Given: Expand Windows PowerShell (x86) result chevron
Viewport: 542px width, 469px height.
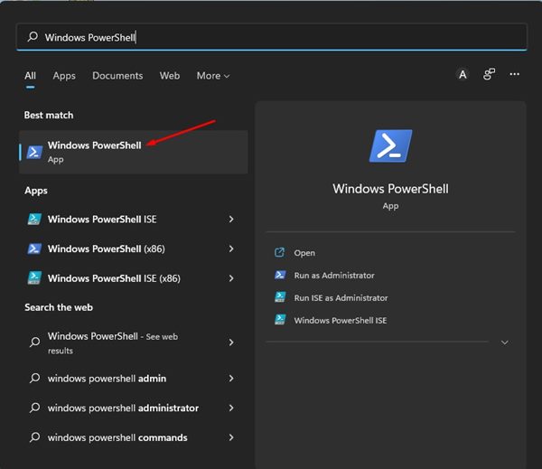Looking at the screenshot, I should [x=231, y=249].
